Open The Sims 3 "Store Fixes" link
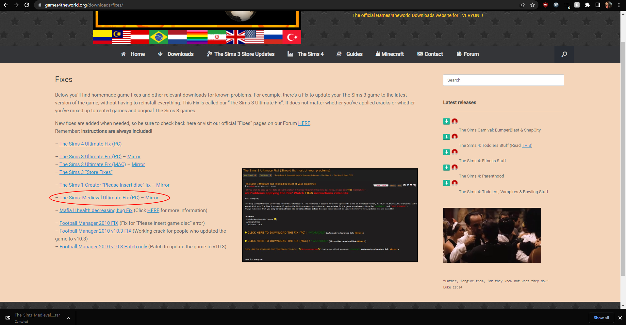This screenshot has width=626, height=325. coord(86,172)
